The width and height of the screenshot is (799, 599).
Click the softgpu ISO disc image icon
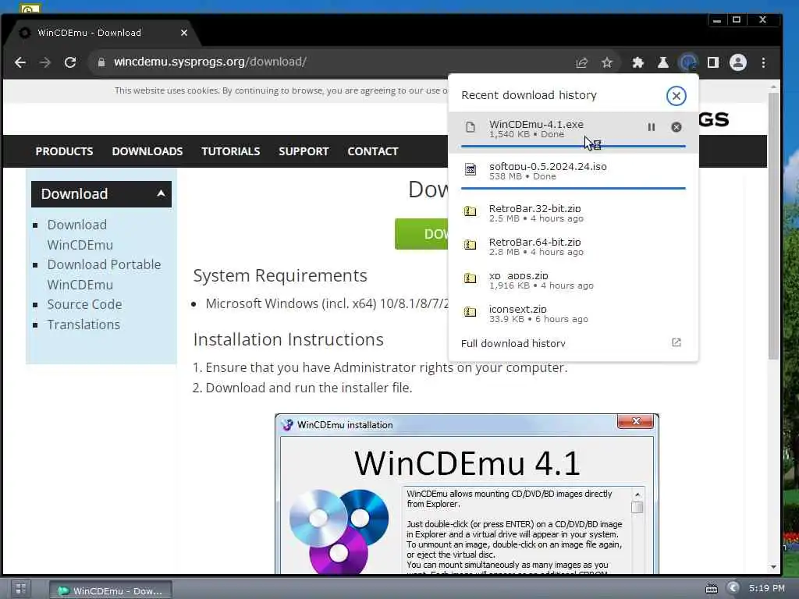pos(471,169)
